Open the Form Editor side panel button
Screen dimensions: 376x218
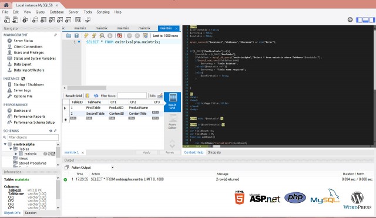click(172, 122)
